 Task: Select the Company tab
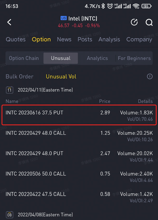[x=139, y=40]
